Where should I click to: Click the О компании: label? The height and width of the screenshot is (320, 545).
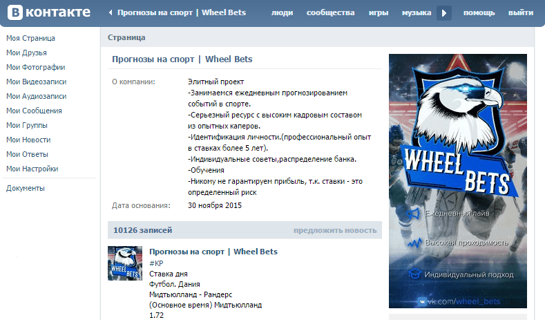click(133, 82)
